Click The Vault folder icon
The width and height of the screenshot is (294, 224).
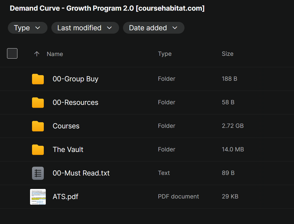pyautogui.click(x=38, y=150)
